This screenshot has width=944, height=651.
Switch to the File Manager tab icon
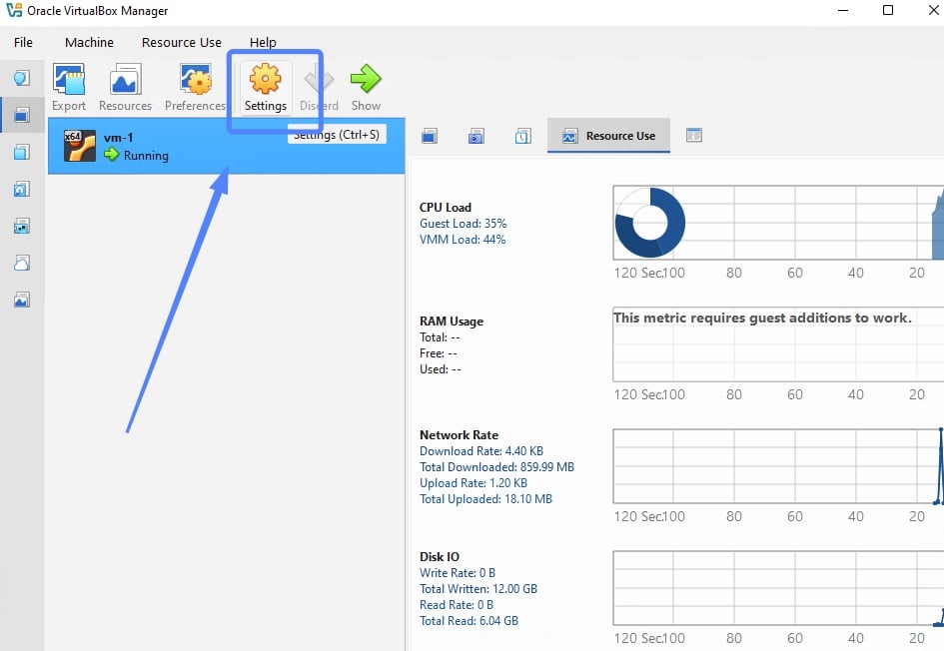coord(694,136)
